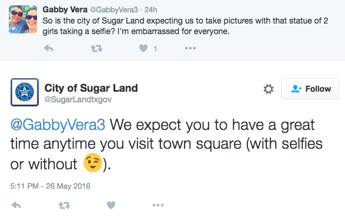Select the like count on Gabby's tweet

point(155,48)
